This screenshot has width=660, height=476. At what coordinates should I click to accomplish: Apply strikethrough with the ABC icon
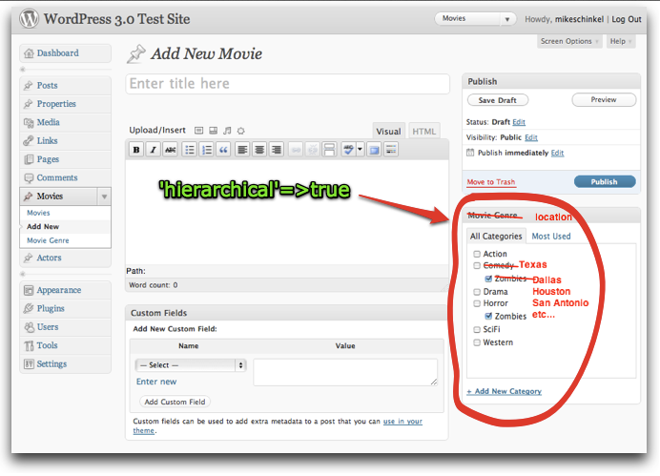pos(170,150)
